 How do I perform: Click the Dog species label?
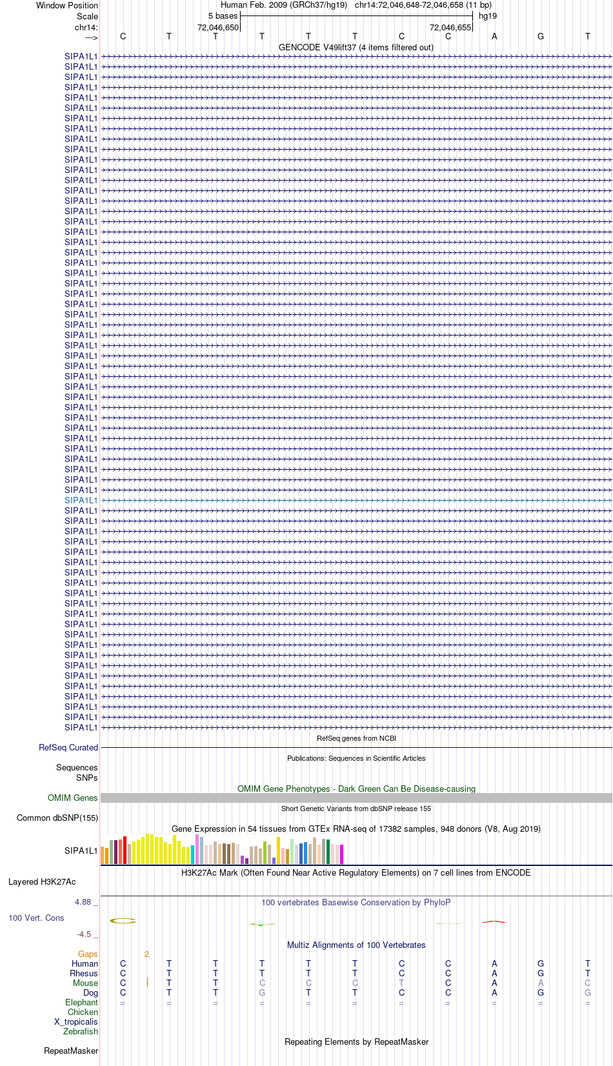point(90,993)
